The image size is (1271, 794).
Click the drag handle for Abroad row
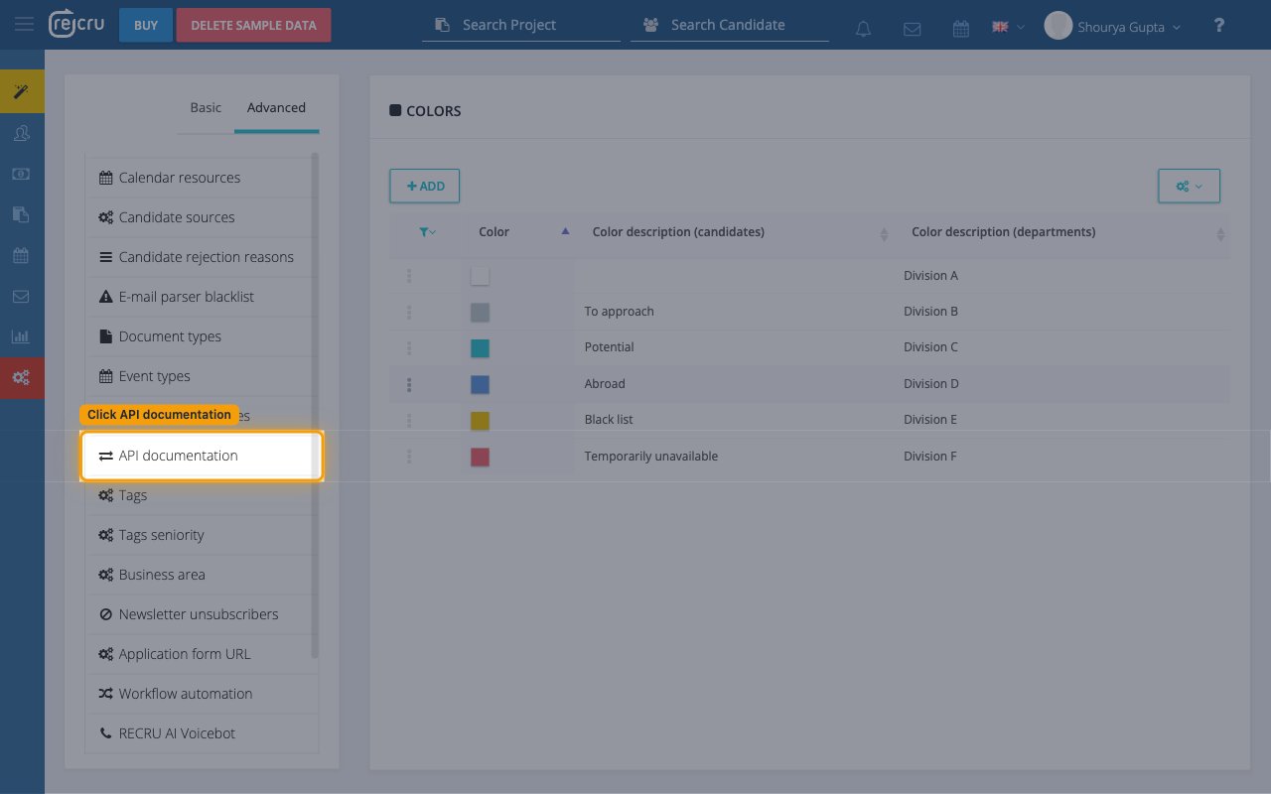click(409, 384)
